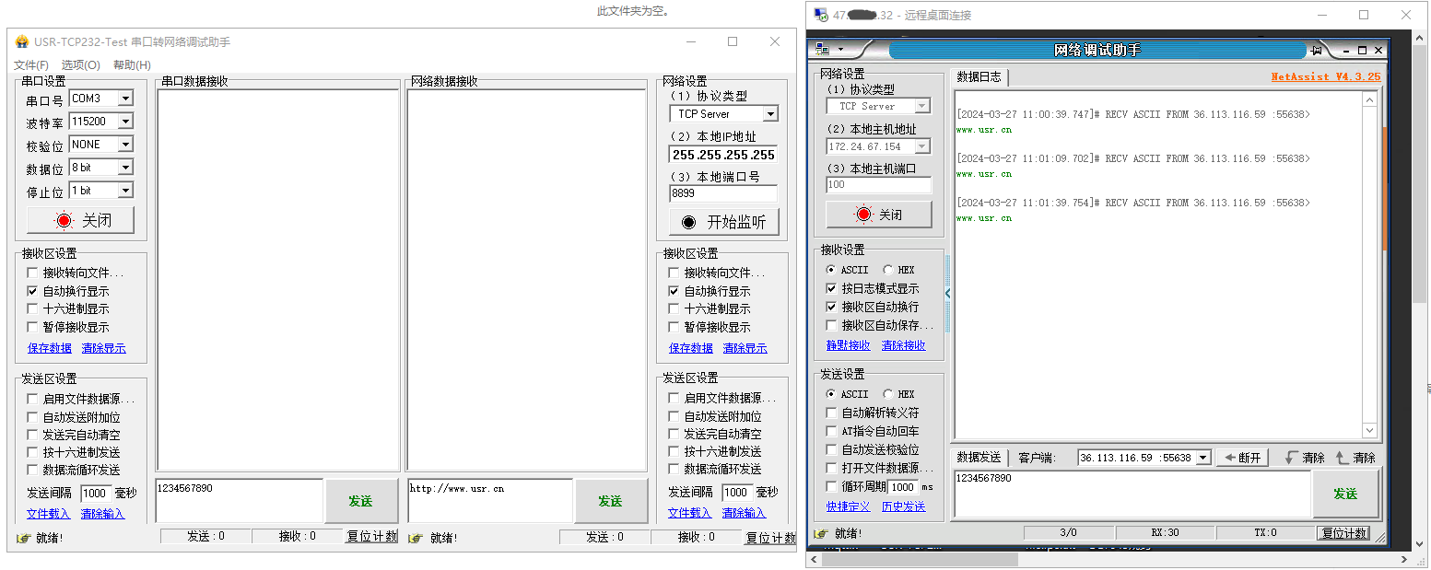Open the 客户端 36.113.116.59 client dropdown

coord(1202,458)
